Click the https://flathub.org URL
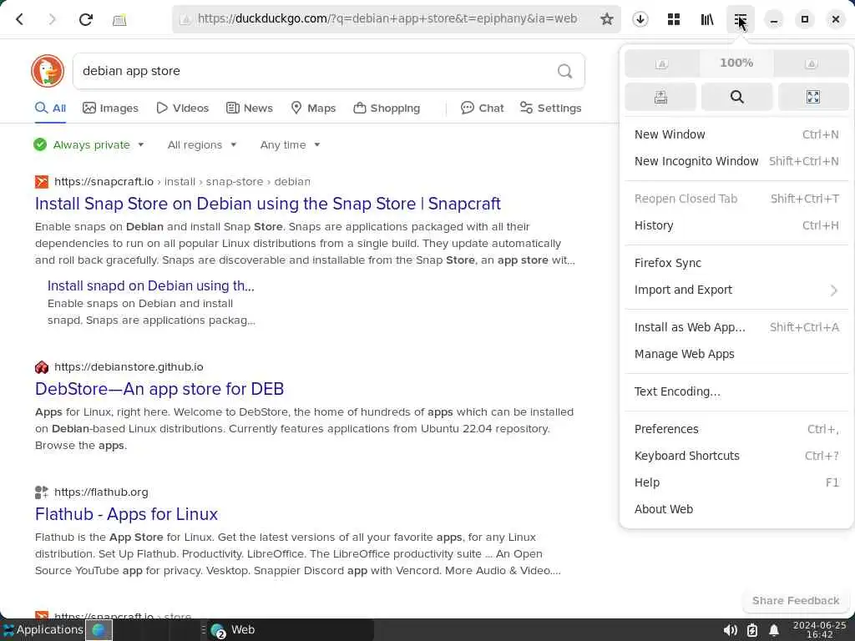 pos(101,492)
